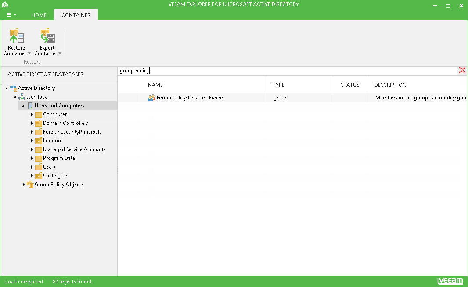Expand Group Policy Objects node
Screen dimensions: 468x287
click(x=24, y=185)
